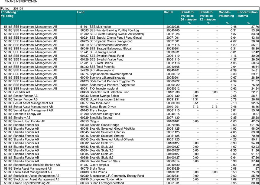Select Utdelningsfonden Särimner fund
This screenshot has height=185, width=260.
[x=108, y=100]
